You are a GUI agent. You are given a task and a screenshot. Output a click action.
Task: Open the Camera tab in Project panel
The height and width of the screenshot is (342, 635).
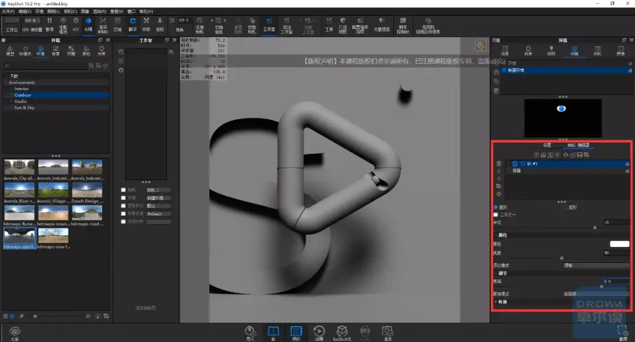(x=597, y=50)
